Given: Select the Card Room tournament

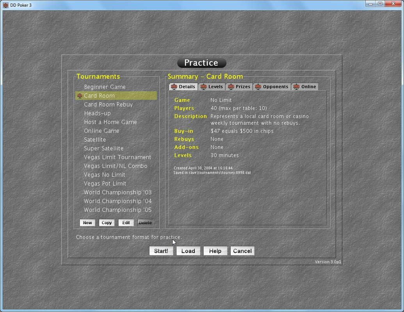Looking at the screenshot, I should (116, 96).
